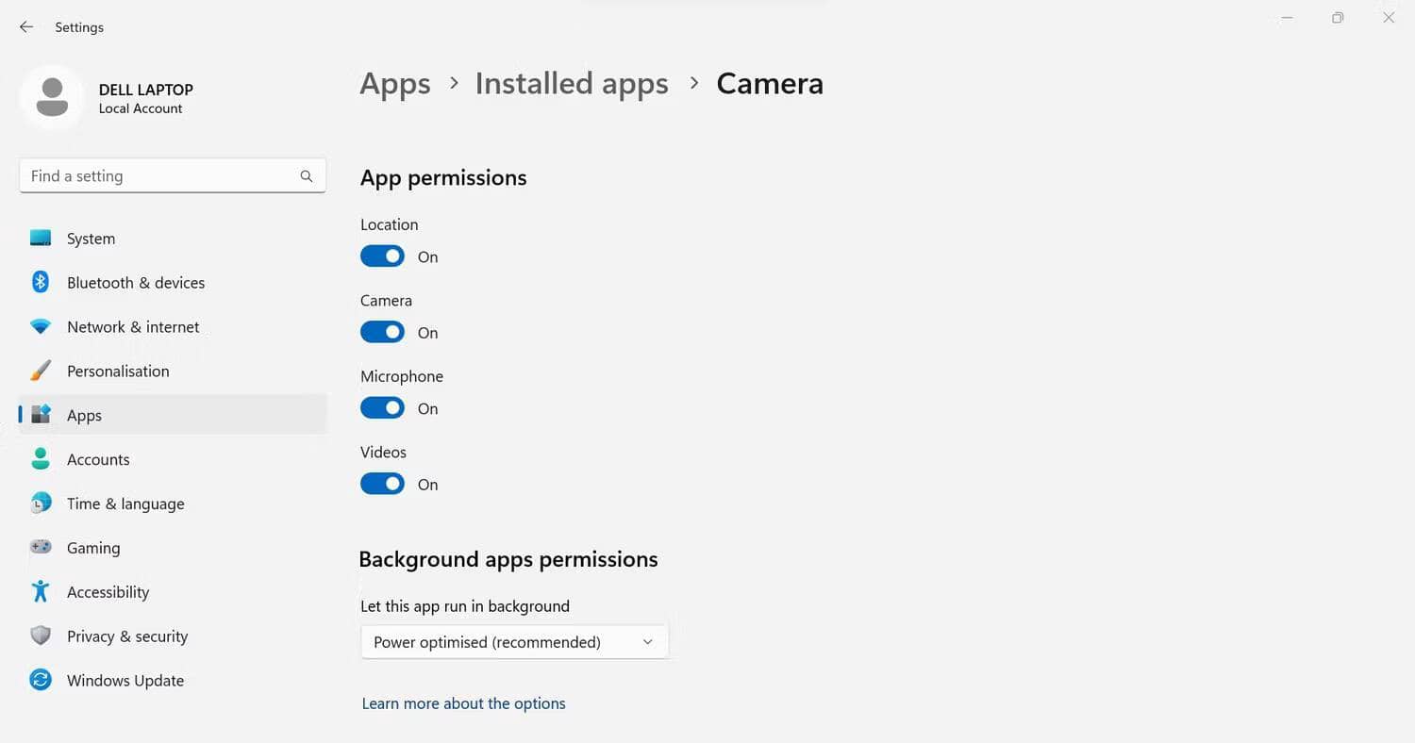Open Learn more about the options link
1415x743 pixels.
tap(463, 702)
